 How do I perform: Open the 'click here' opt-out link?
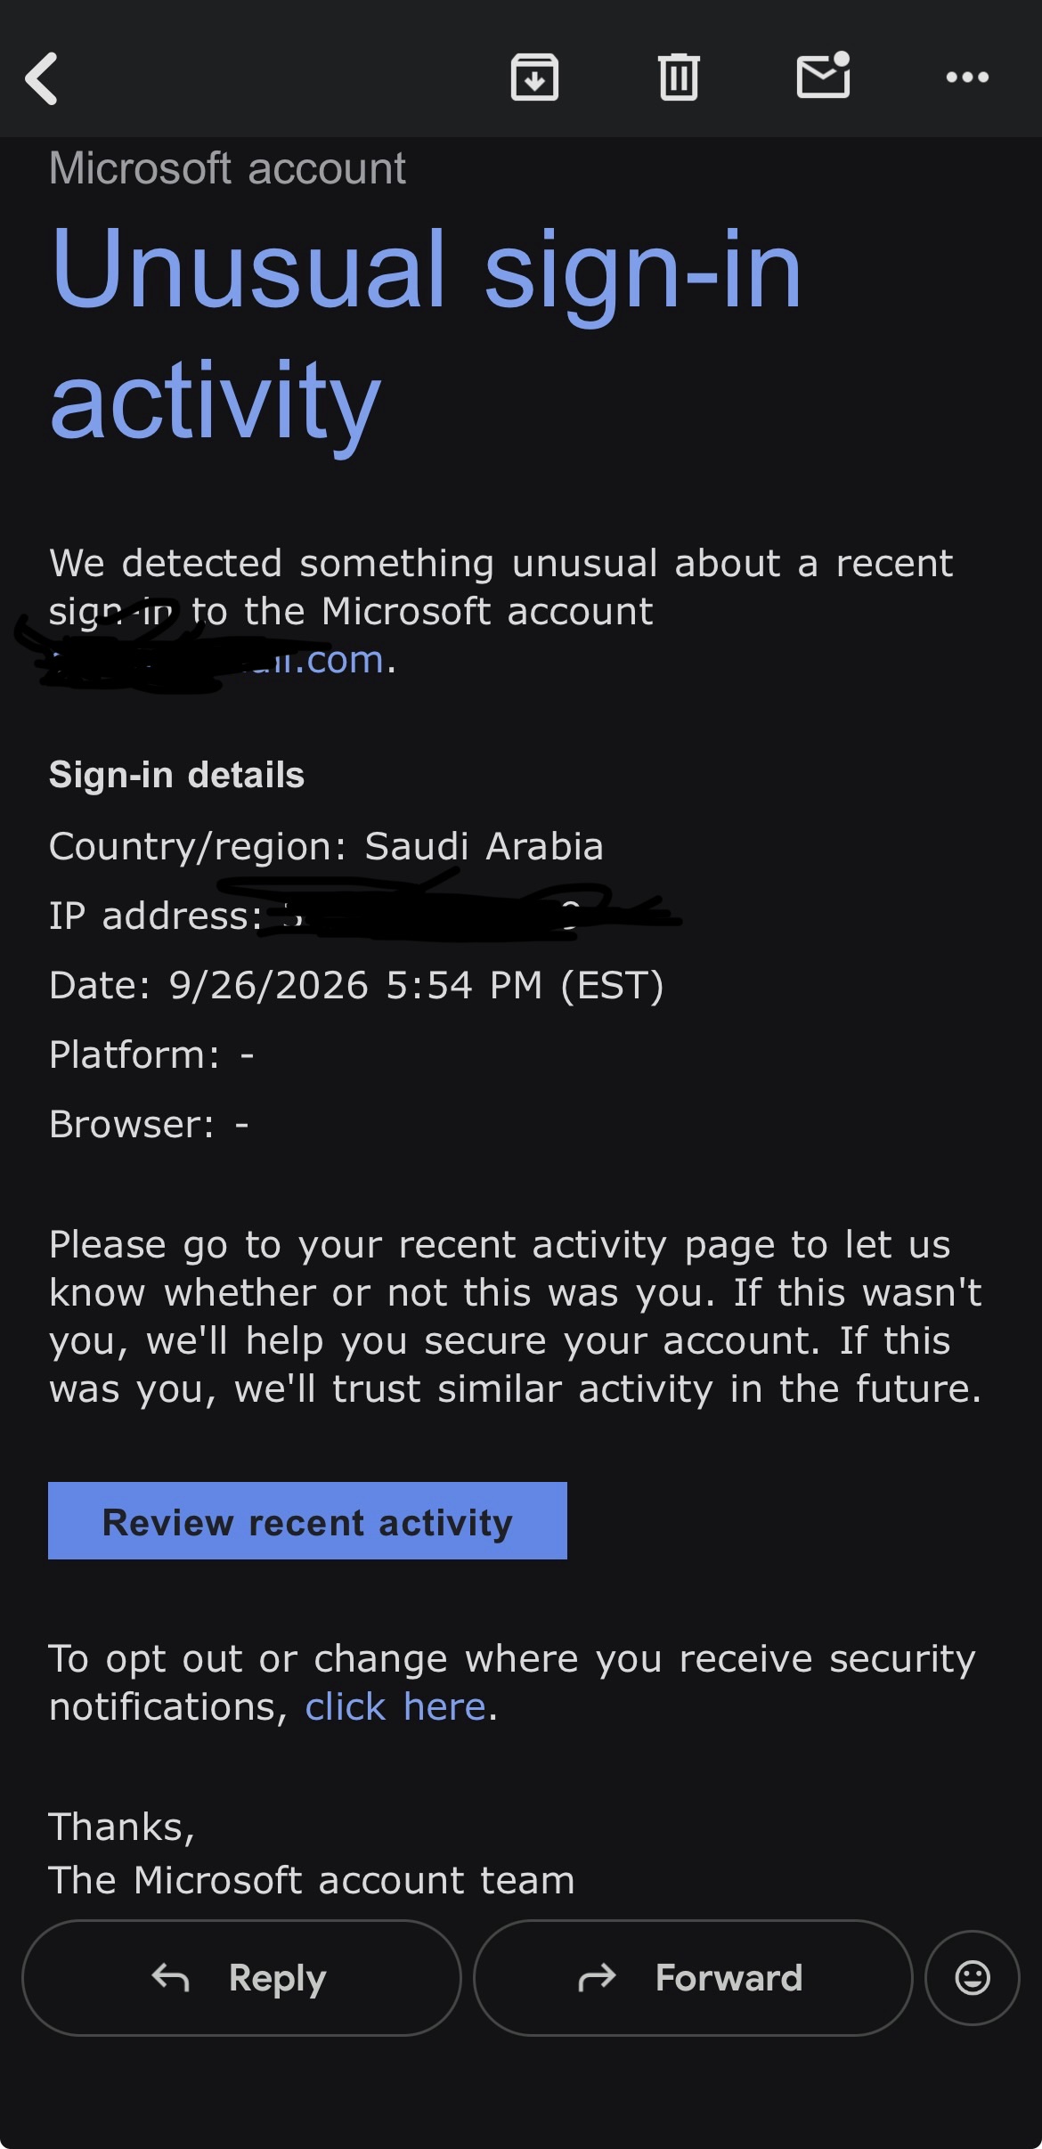click(395, 1707)
